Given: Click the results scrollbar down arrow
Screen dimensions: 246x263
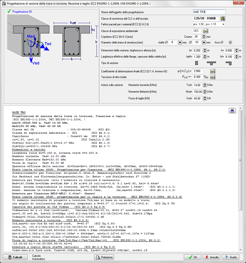Looking at the screenshot, I should 240,250.
